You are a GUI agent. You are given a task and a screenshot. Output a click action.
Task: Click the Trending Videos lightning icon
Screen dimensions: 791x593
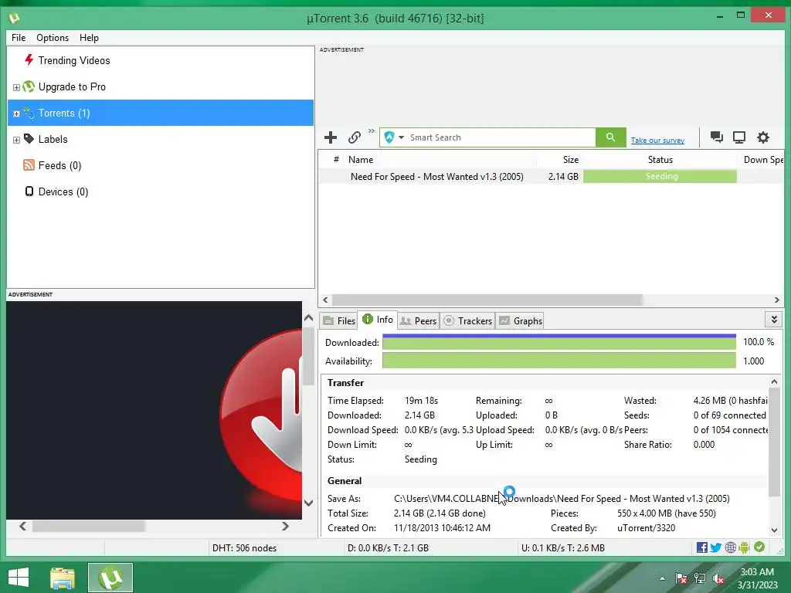[x=29, y=60]
